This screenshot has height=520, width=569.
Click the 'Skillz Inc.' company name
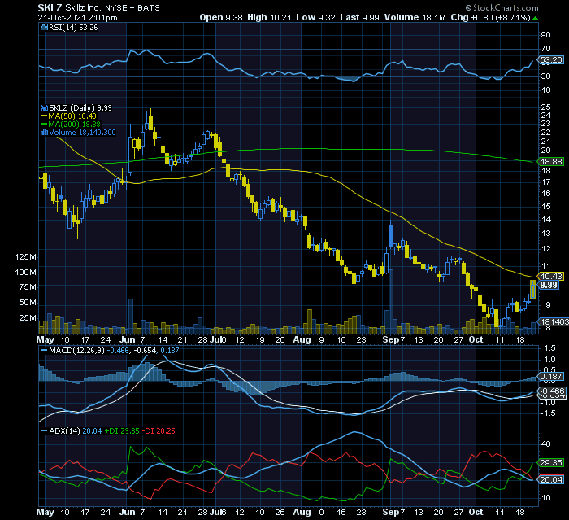pos(83,7)
